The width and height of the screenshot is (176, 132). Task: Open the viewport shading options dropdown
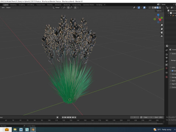tap(162, 8)
